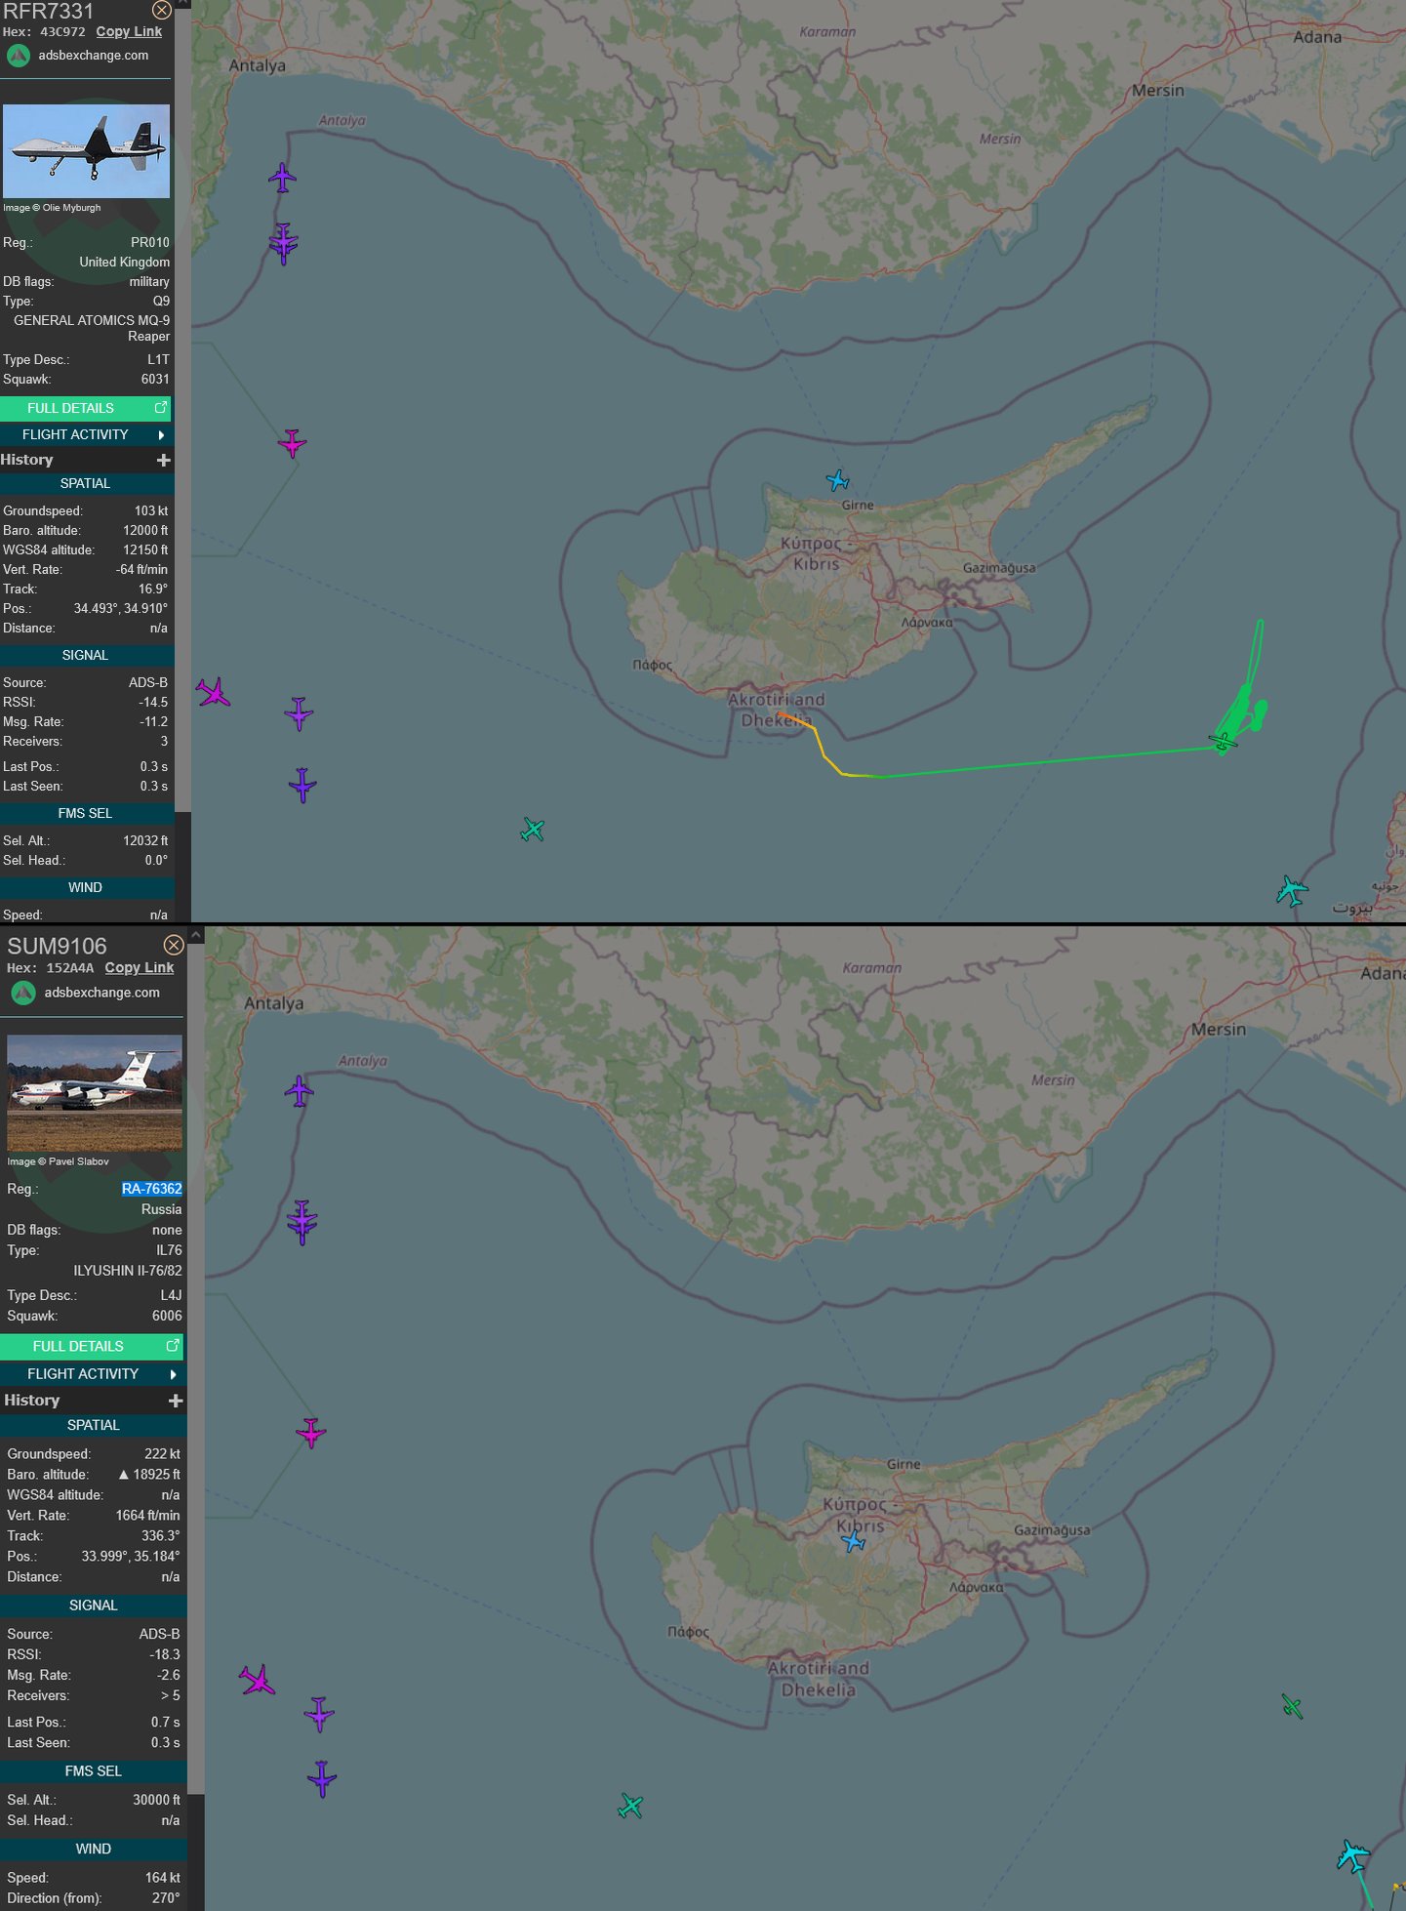Click the Gazimağusa label on the top map
The height and width of the screenshot is (1911, 1406).
click(x=999, y=567)
